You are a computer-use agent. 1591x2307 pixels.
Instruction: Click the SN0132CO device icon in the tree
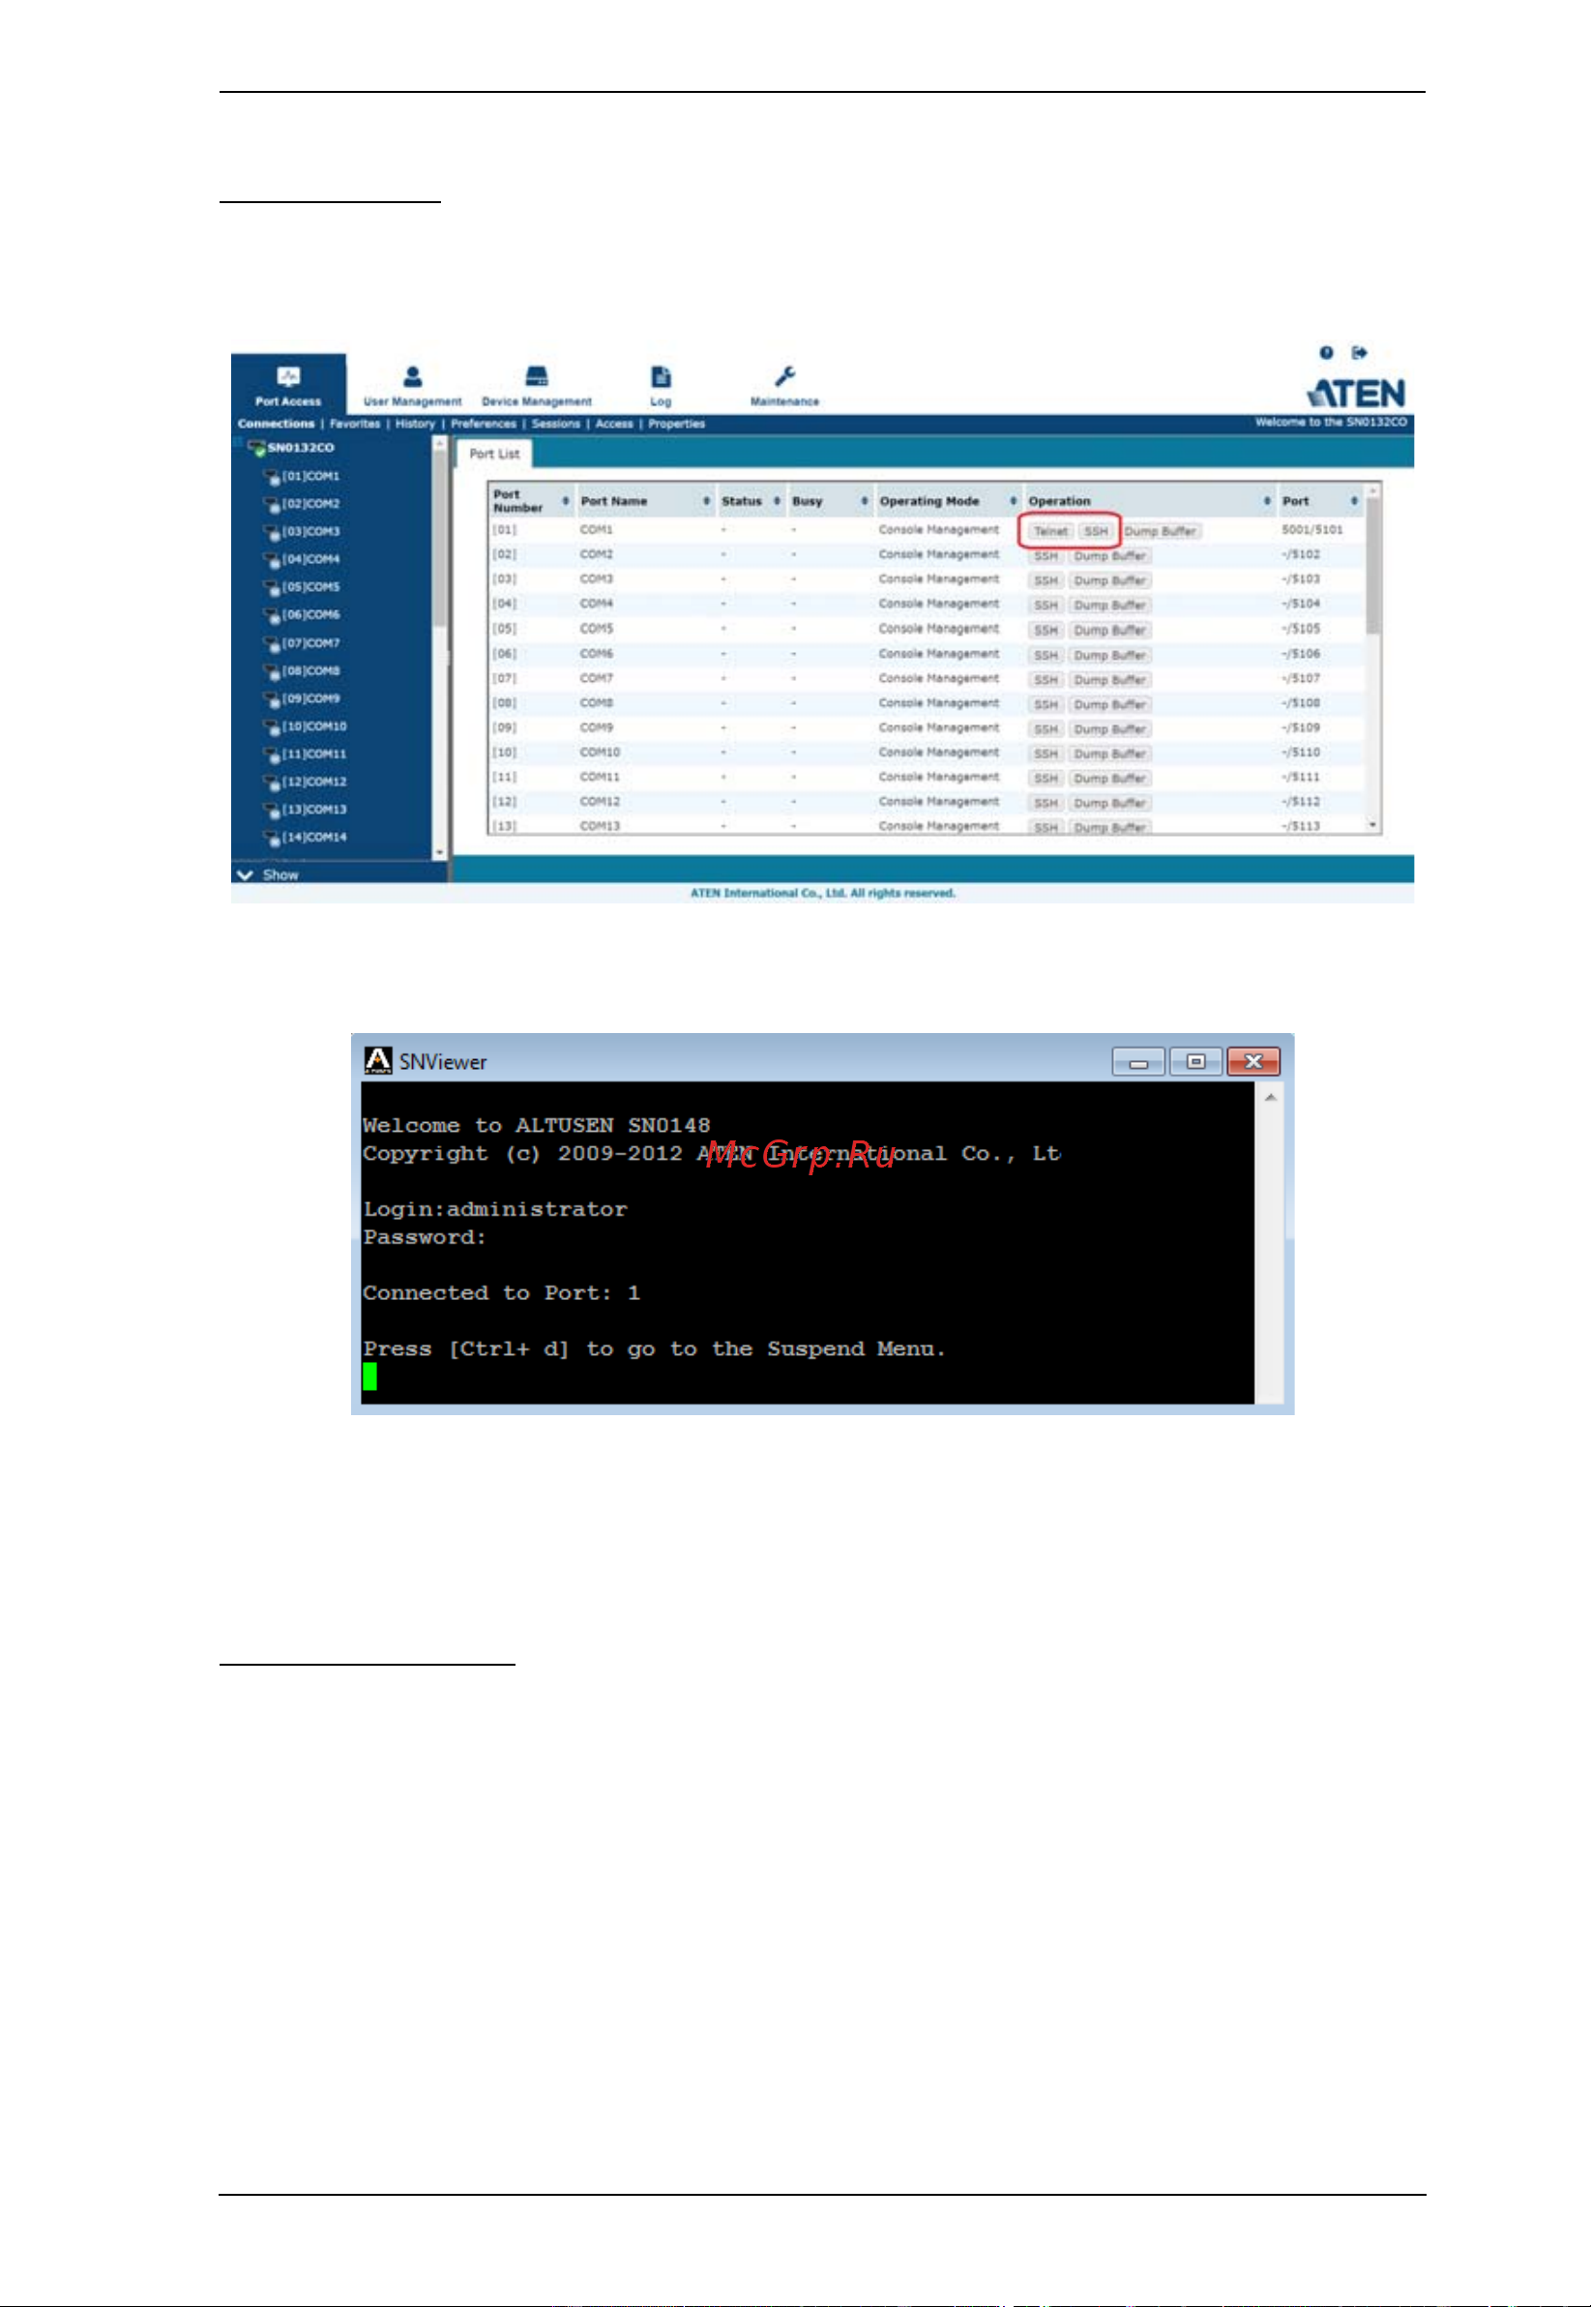coord(257,449)
